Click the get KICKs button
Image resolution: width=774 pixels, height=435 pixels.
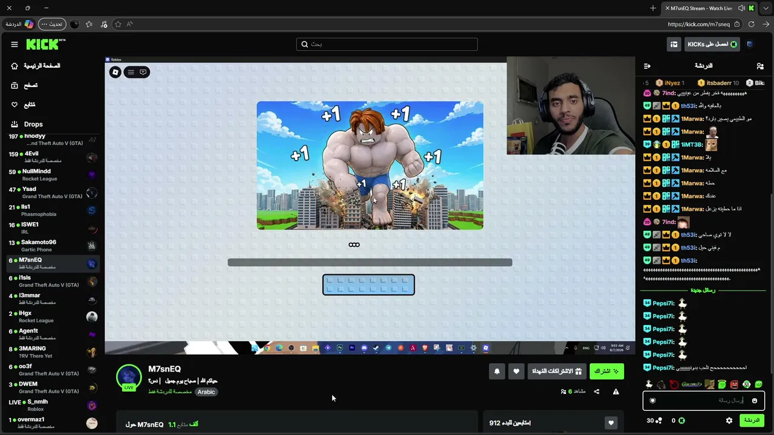712,44
